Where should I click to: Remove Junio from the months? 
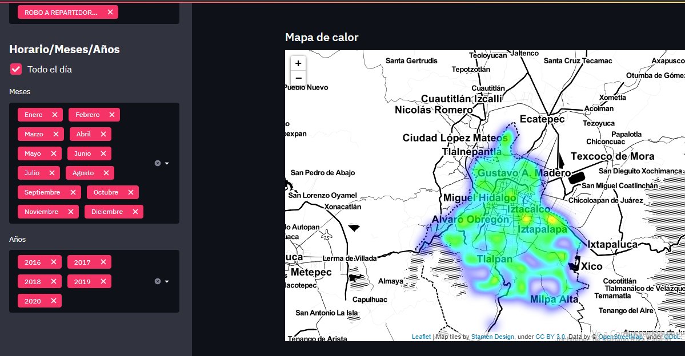pos(103,153)
